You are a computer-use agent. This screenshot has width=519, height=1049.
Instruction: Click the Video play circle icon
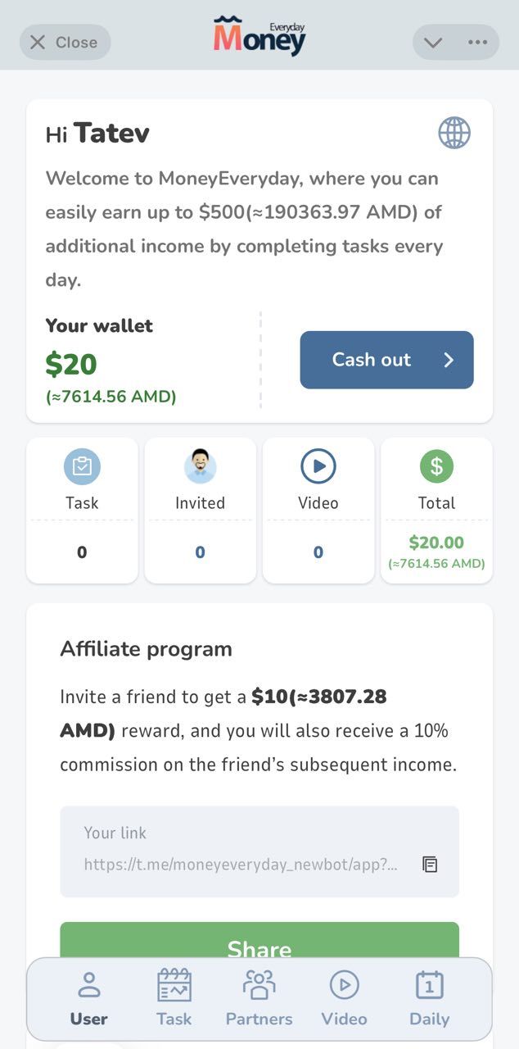click(x=318, y=465)
